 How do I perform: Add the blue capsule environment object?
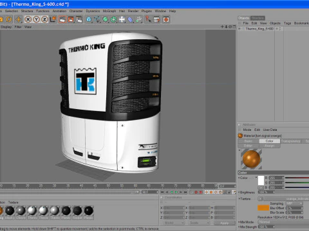(130, 19)
